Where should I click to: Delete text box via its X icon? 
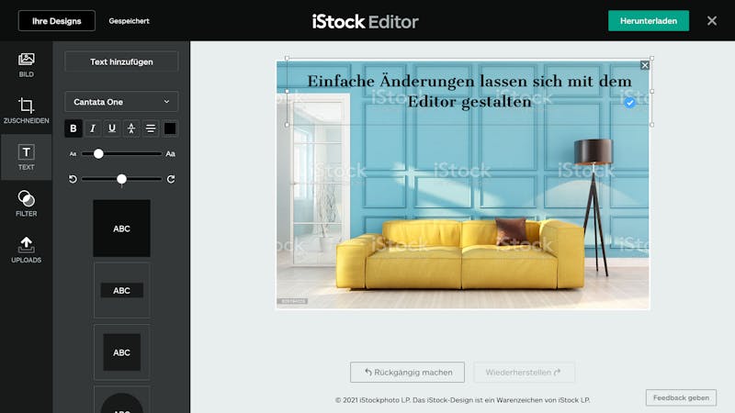point(645,65)
